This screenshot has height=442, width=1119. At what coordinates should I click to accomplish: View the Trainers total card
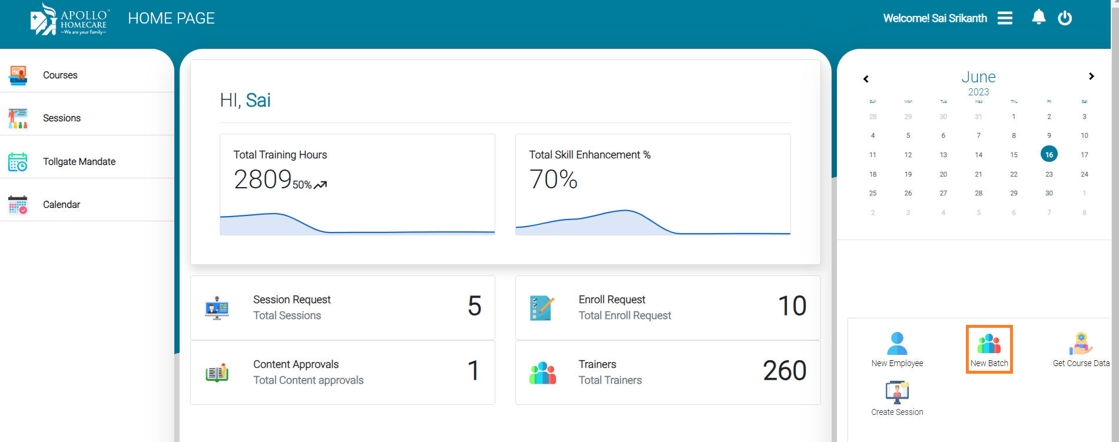[x=667, y=373]
